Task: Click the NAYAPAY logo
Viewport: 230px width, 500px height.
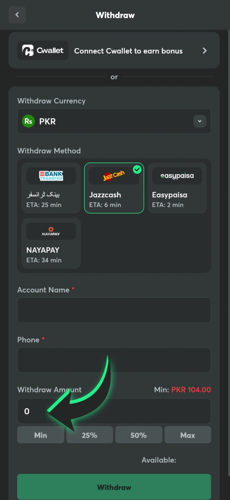Action: pos(51,230)
